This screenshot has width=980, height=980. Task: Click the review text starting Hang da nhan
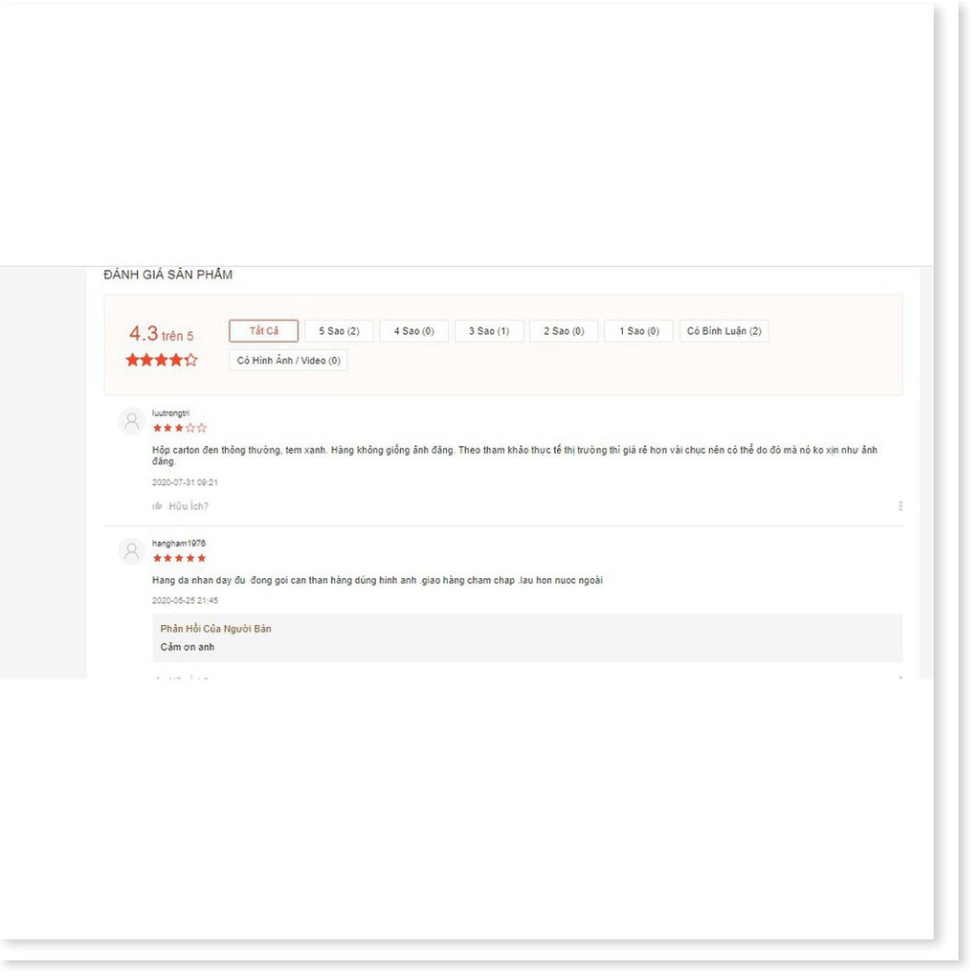tap(377, 580)
